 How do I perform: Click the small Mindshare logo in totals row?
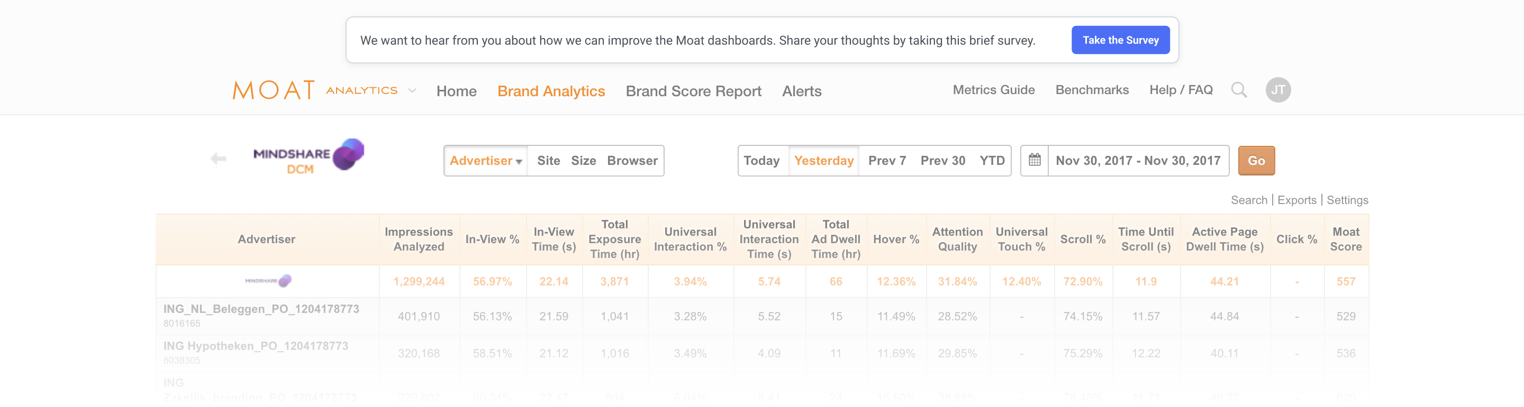coord(267,281)
